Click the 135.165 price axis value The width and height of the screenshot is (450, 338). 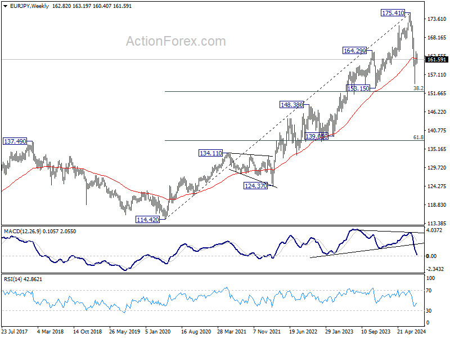click(x=437, y=149)
